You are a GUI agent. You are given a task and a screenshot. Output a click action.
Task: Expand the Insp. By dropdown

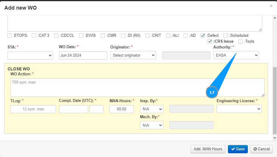(151, 109)
